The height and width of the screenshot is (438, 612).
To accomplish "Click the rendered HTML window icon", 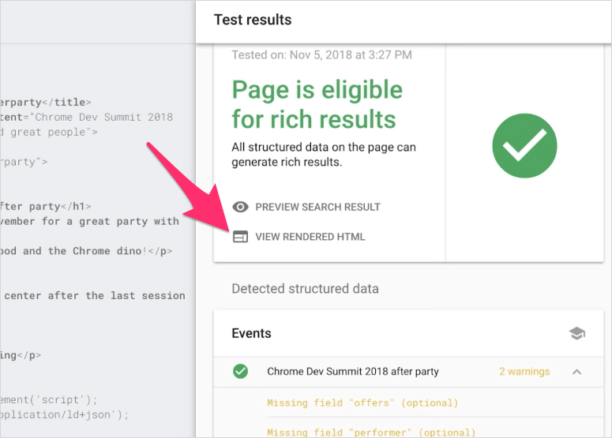I will click(240, 237).
